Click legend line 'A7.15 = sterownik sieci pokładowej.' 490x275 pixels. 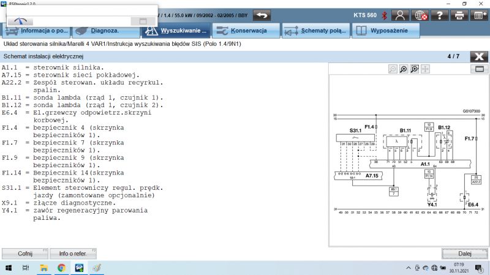click(70, 75)
